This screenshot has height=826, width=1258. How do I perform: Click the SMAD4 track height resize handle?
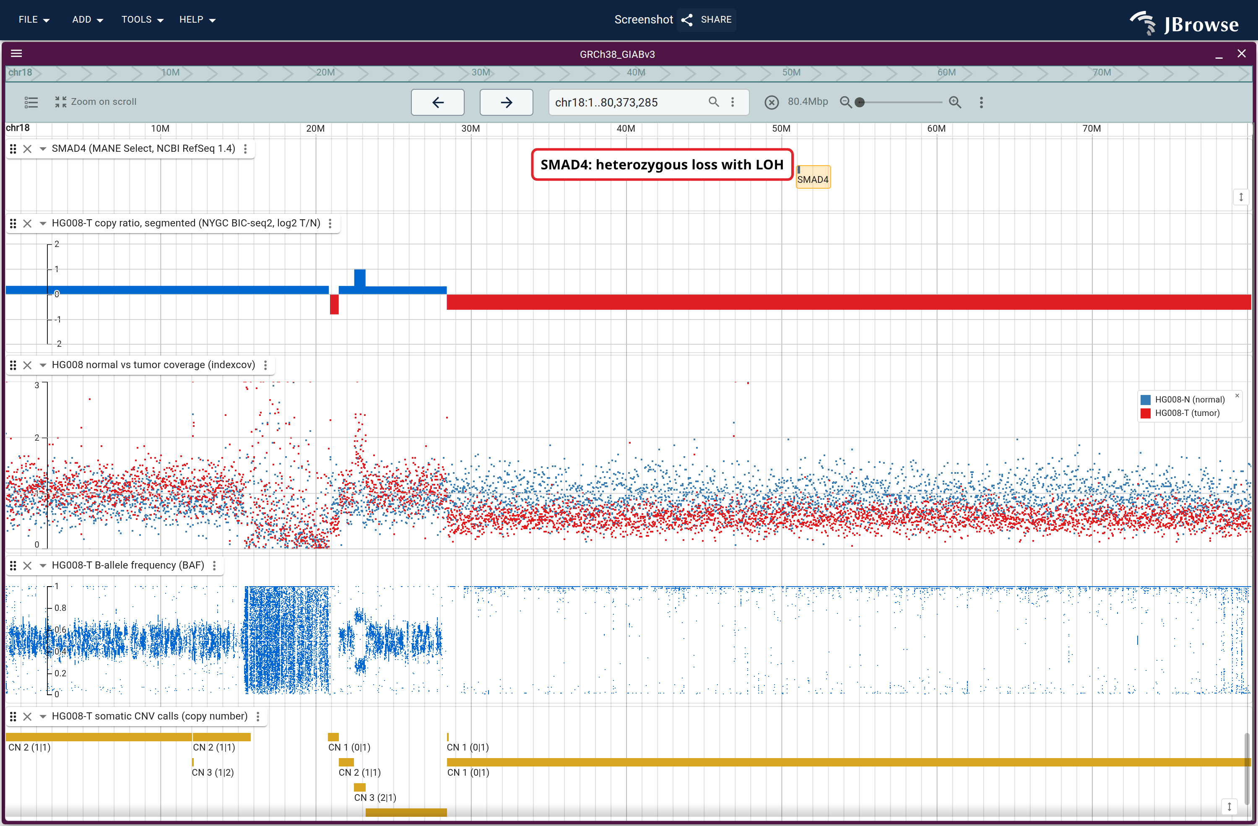point(1241,197)
